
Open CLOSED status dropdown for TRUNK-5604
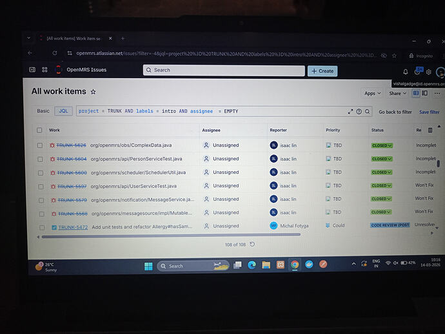382,159
